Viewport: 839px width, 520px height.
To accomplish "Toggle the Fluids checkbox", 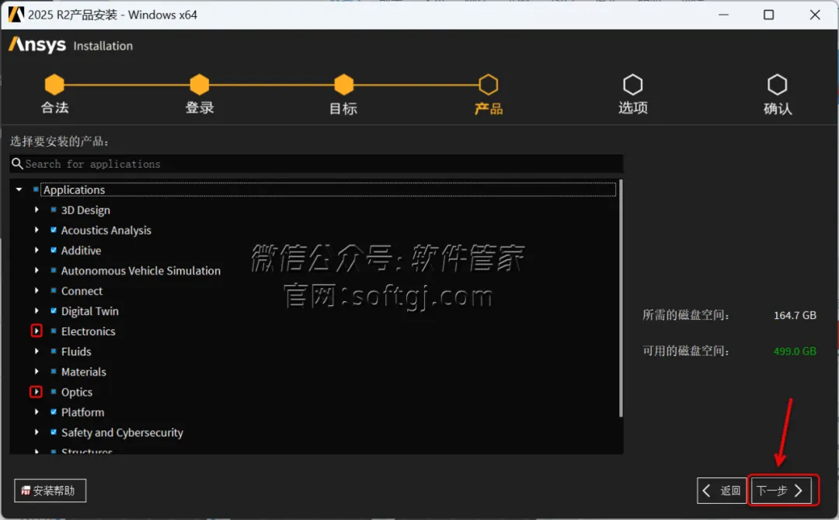I will pos(54,351).
